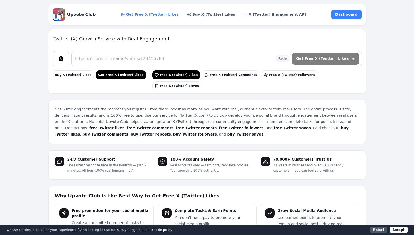418x235 pixels.
Task: Click the users icon for Customers Trust Us
Action: point(265,162)
